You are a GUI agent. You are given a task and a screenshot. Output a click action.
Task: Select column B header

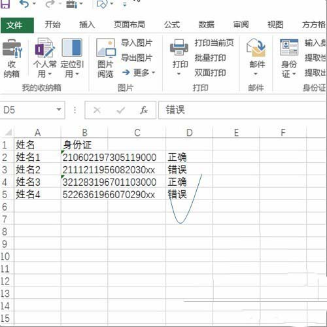(x=84, y=132)
